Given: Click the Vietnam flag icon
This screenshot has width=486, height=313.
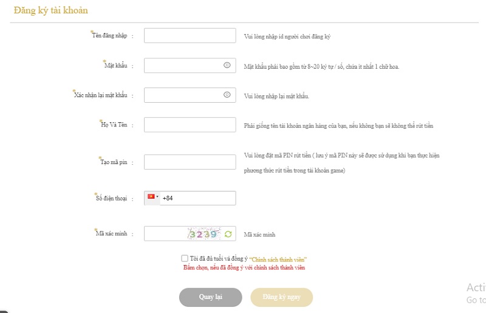Looking at the screenshot, I should [x=151, y=197].
